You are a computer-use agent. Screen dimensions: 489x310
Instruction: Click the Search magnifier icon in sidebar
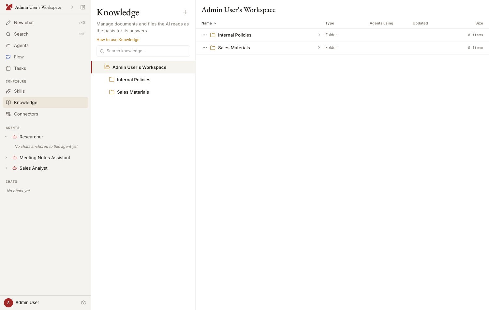click(8, 34)
